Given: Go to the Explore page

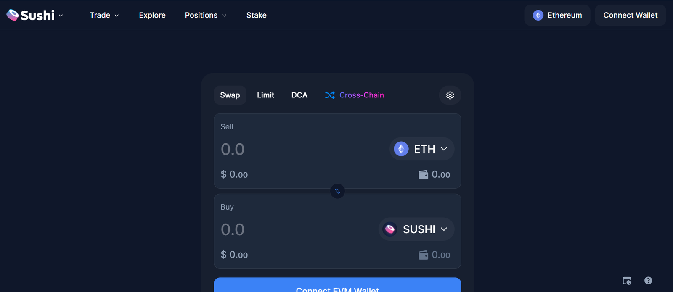Looking at the screenshot, I should pyautogui.click(x=152, y=15).
